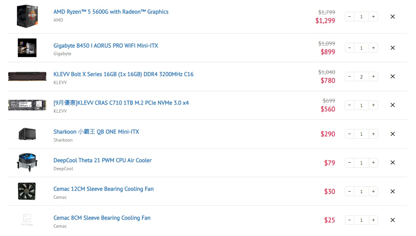Open AMD Ryzen 5 5600G product link
This screenshot has width=416, height=236.
111,12
